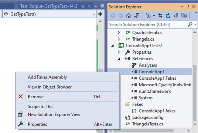This screenshot has height=133, width=198.
Task: Click the Home icon in Solution Explorer
Action: coord(129,15)
